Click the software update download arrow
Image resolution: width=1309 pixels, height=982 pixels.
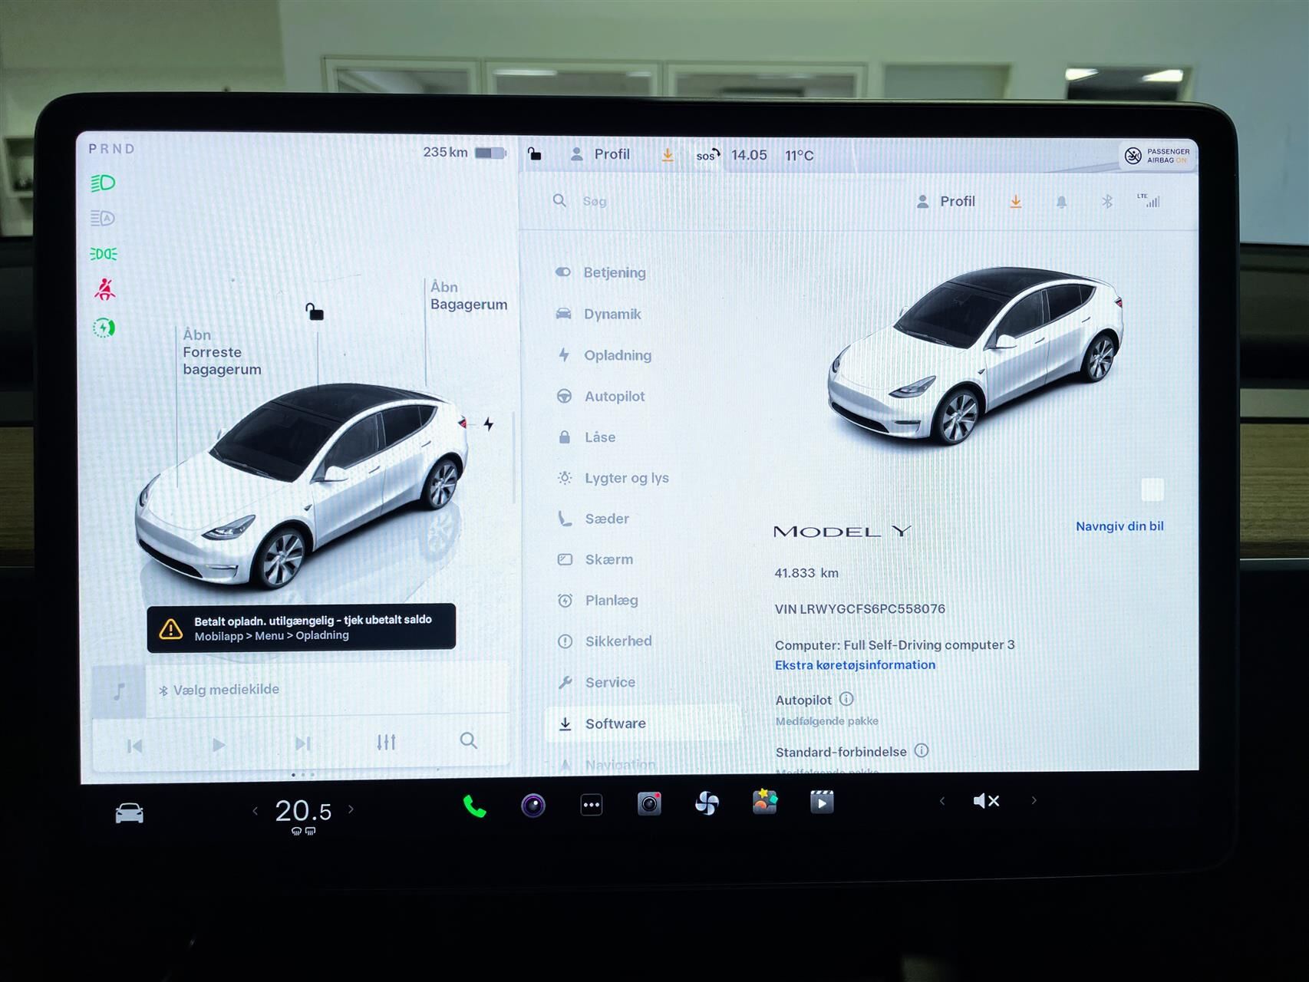[1015, 202]
